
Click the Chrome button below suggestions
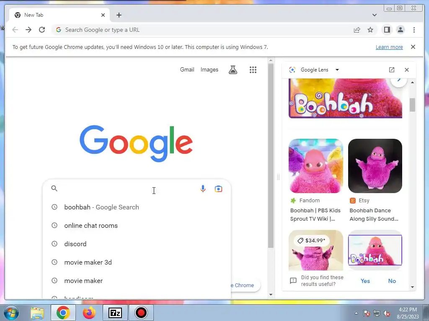(x=245, y=285)
